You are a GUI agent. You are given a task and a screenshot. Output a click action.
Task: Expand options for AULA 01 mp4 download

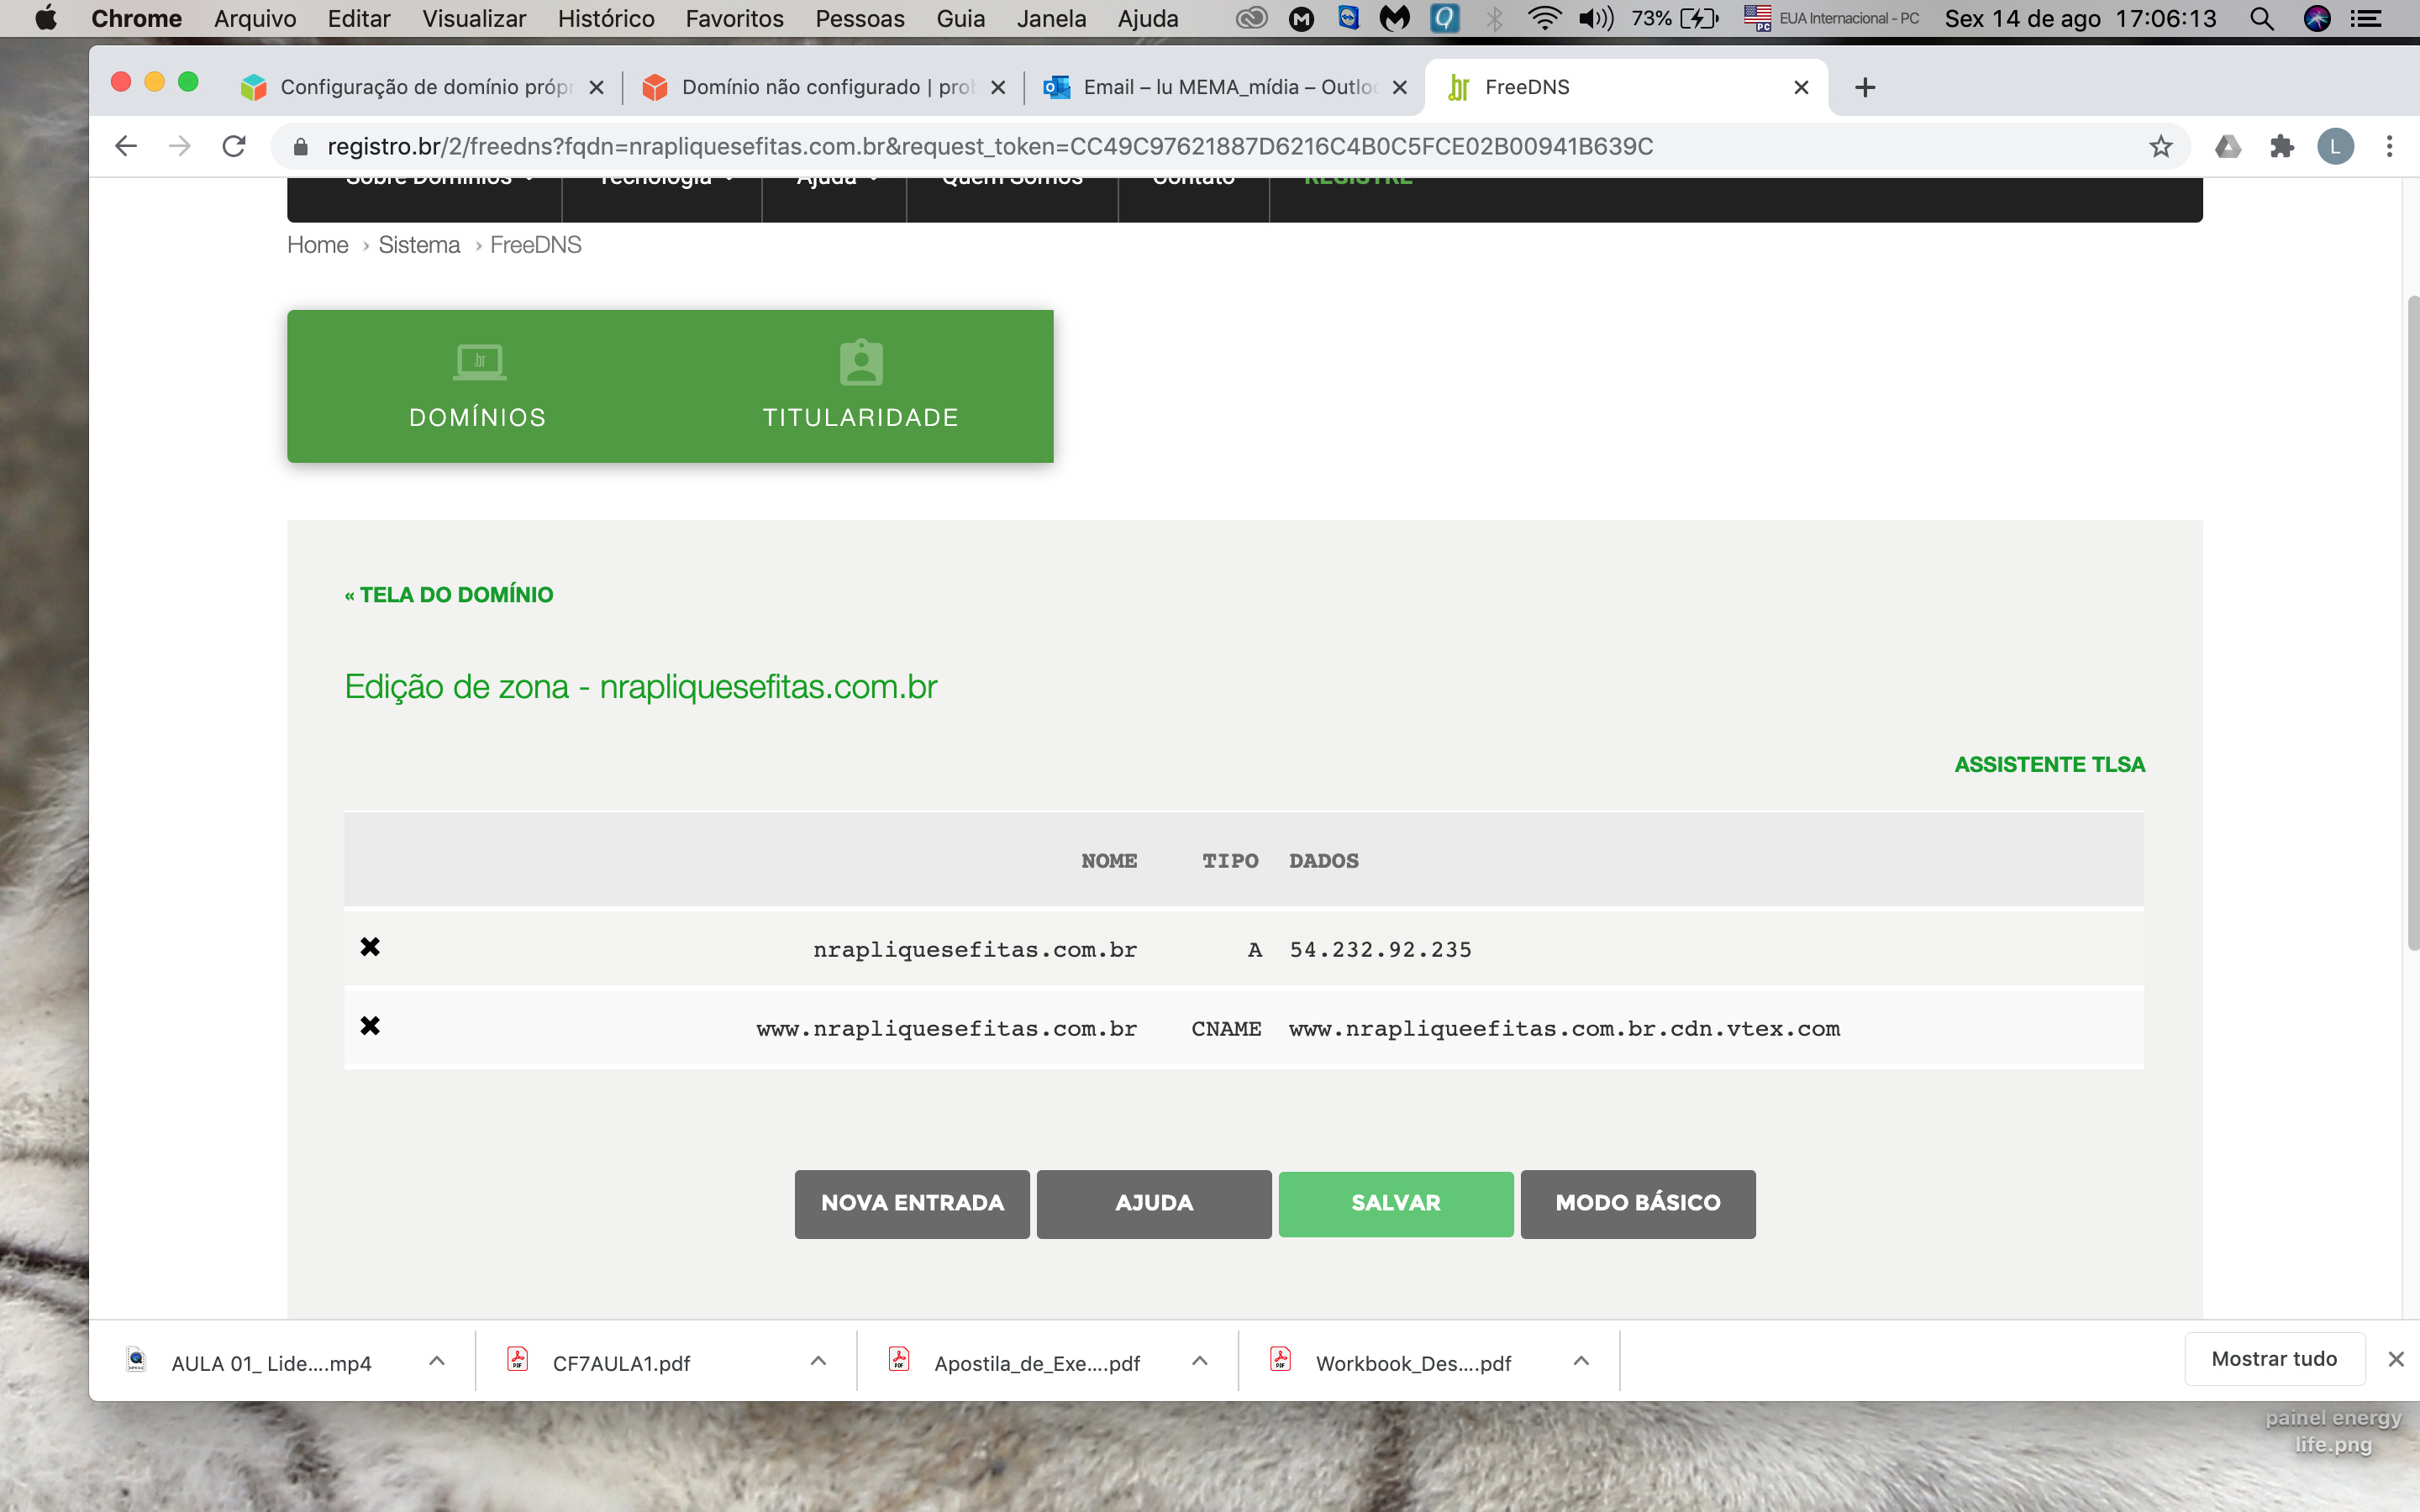coord(437,1361)
